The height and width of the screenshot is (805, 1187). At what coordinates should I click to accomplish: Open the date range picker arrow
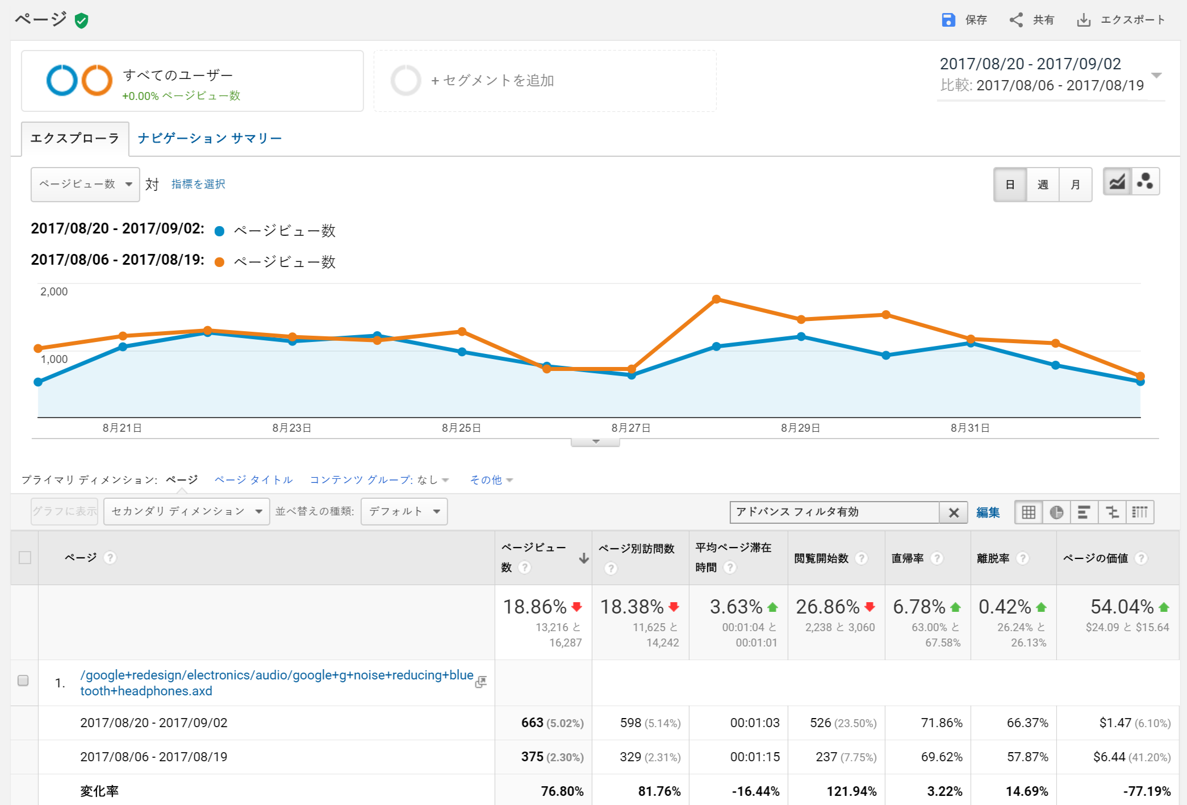(x=1156, y=75)
